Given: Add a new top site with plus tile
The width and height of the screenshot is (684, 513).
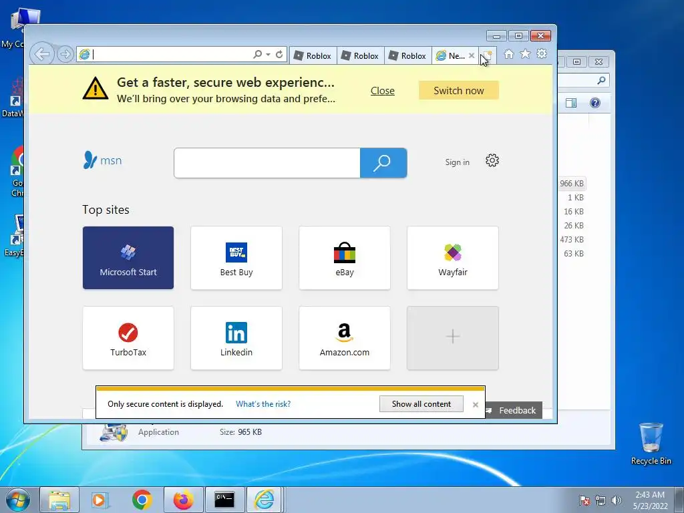Looking at the screenshot, I should click(x=453, y=338).
